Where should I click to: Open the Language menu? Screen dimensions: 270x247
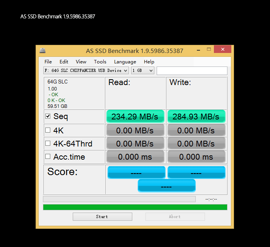[125, 61]
